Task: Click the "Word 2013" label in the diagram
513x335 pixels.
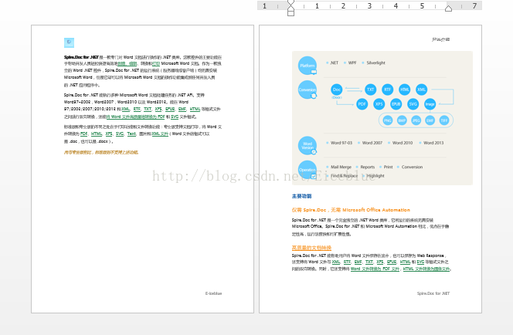Action: coord(433,143)
